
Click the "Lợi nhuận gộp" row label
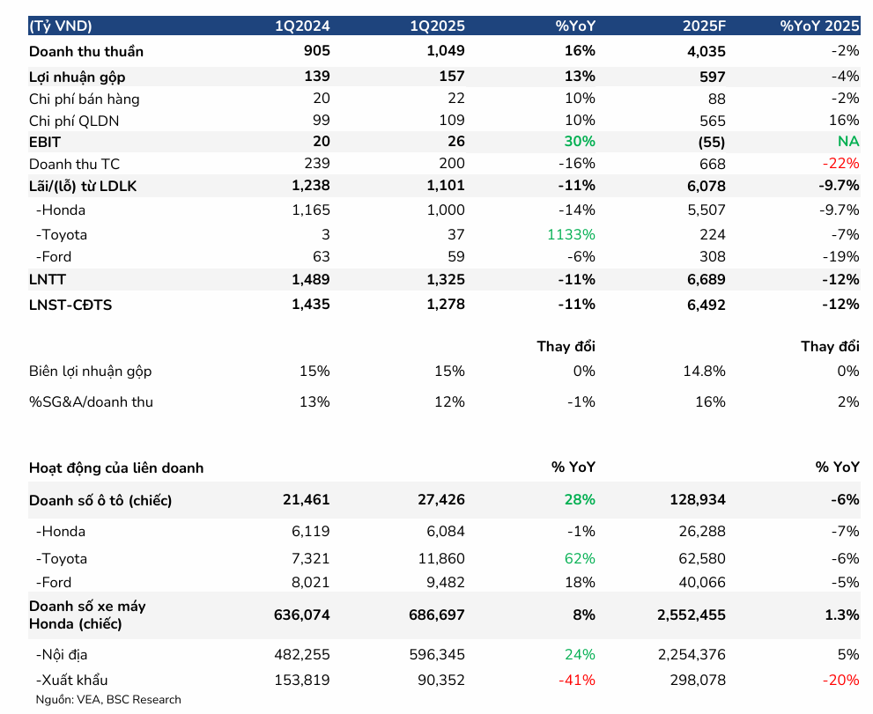coord(78,77)
